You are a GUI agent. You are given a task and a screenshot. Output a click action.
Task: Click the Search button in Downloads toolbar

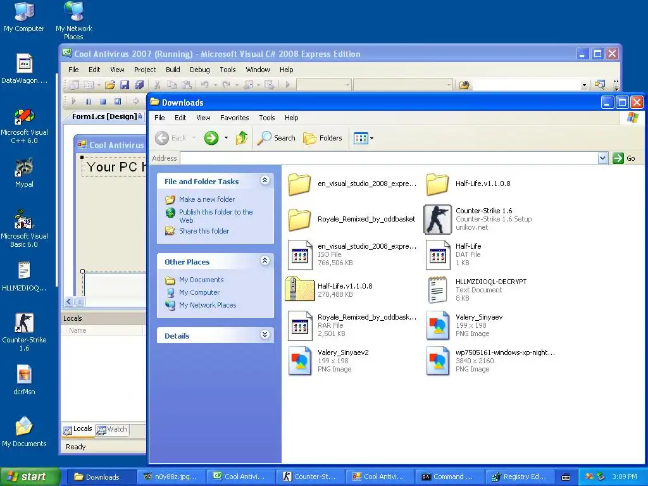click(x=276, y=137)
